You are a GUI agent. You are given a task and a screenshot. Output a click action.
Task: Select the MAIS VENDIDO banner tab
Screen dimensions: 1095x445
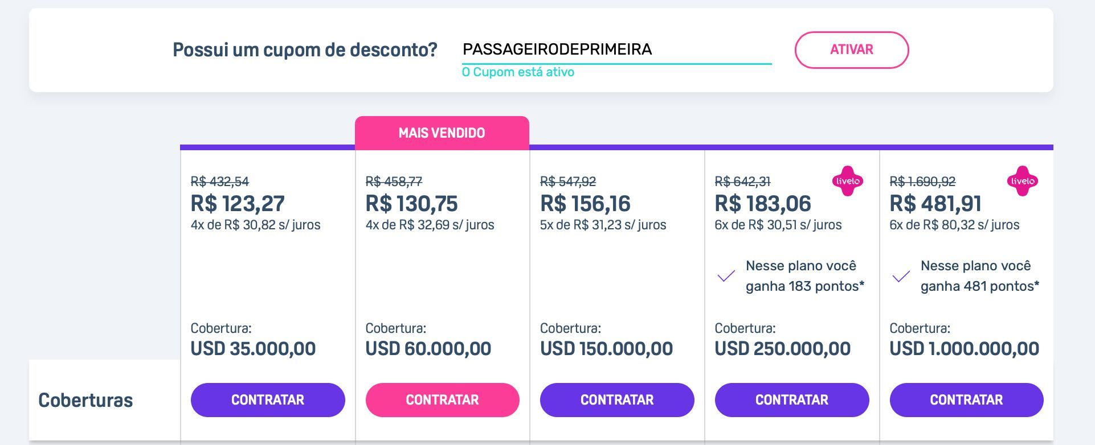pyautogui.click(x=442, y=133)
